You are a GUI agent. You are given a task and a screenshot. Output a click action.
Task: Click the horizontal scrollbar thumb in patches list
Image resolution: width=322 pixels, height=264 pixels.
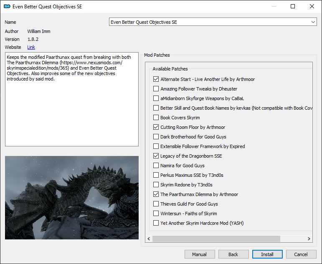(216, 239)
